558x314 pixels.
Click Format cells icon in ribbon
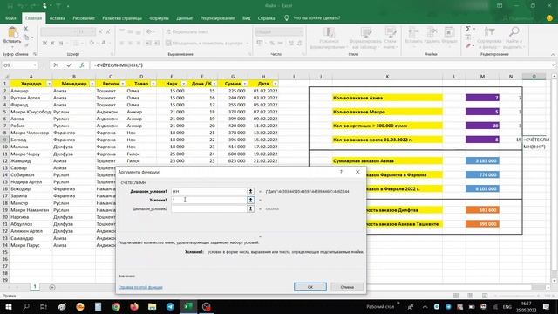coord(449,32)
